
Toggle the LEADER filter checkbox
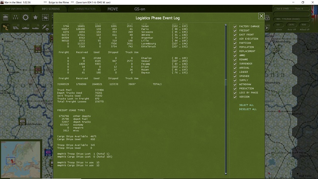(235, 72)
